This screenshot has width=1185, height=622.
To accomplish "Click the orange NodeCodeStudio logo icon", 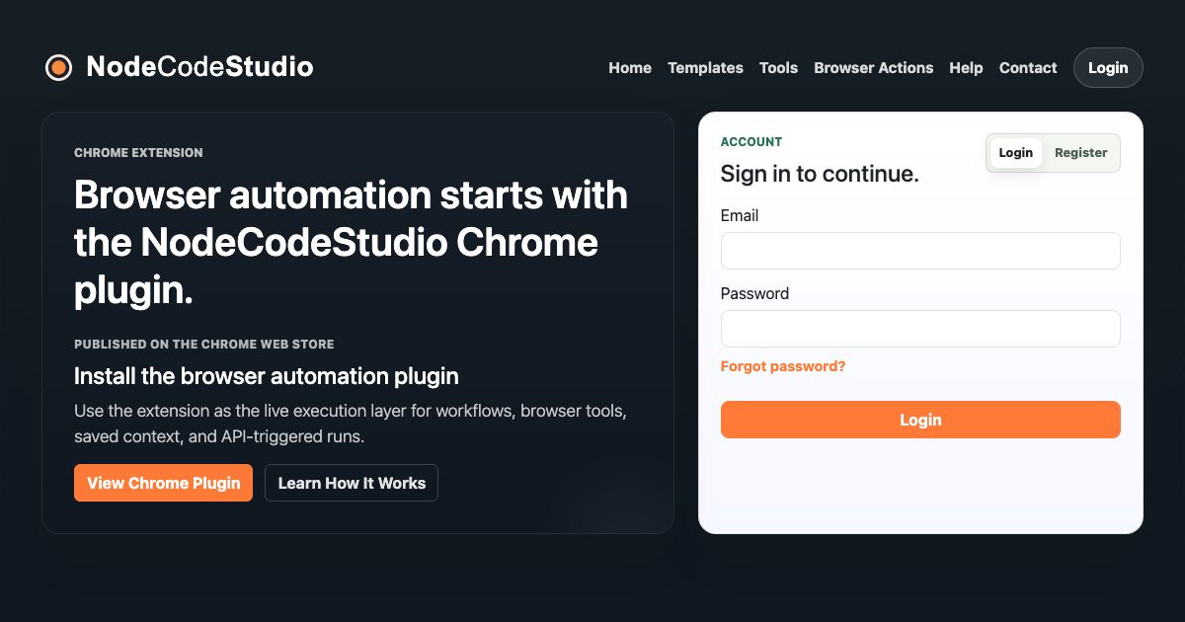I will pyautogui.click(x=58, y=67).
